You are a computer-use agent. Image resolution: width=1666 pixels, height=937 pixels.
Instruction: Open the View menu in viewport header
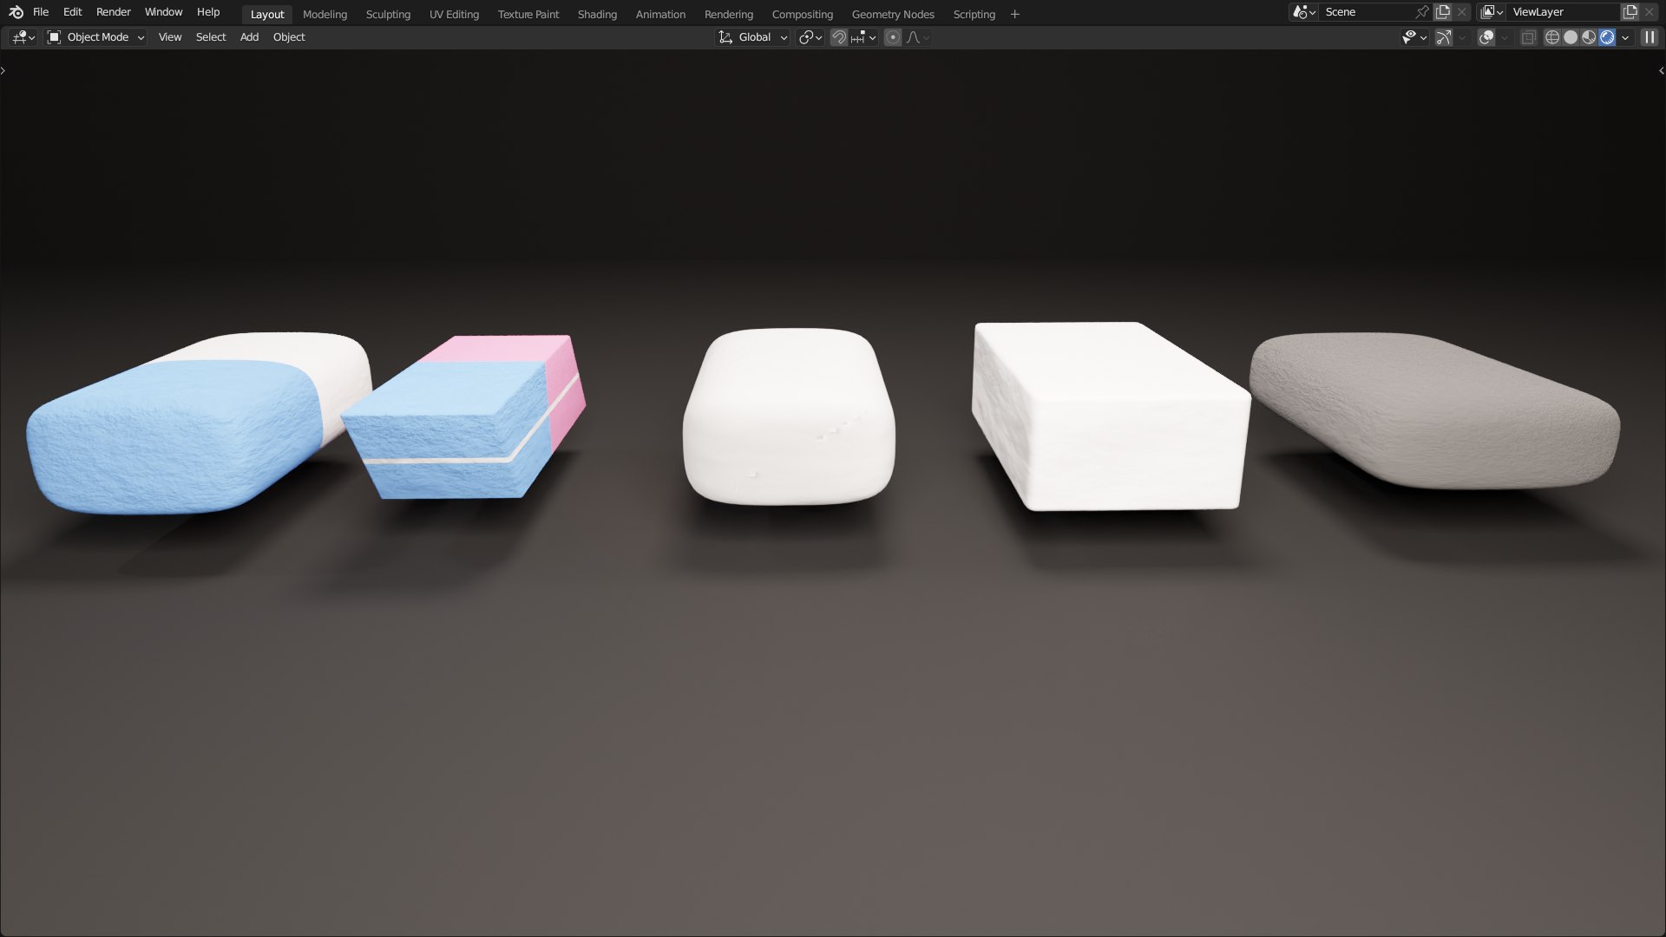click(170, 37)
